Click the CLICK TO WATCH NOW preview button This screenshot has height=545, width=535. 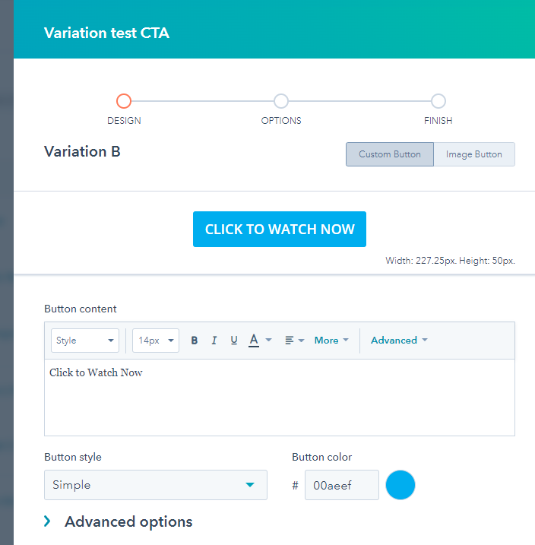coord(280,229)
